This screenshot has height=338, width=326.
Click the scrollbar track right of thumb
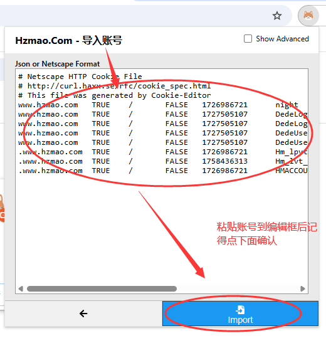coord(238,288)
